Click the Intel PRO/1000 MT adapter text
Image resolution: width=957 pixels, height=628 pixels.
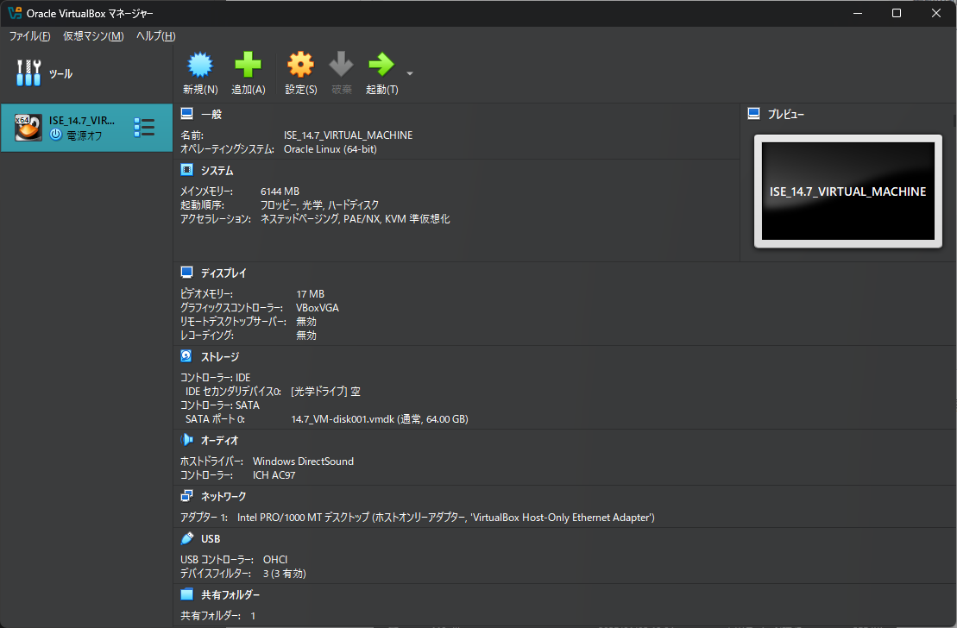[x=446, y=517]
